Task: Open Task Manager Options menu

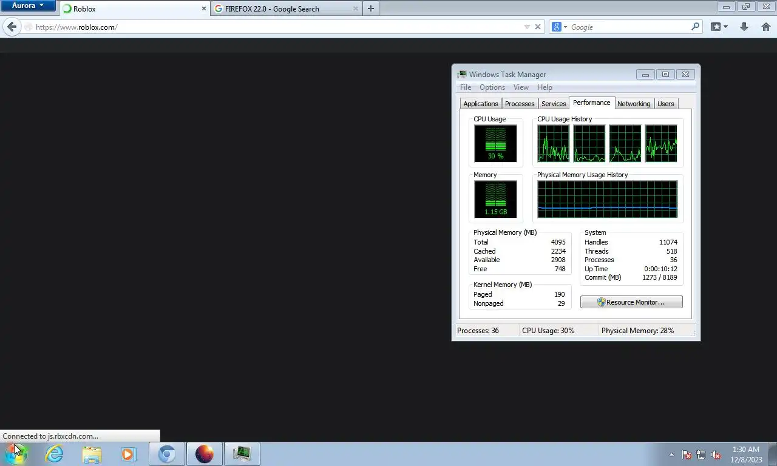Action: tap(492, 87)
